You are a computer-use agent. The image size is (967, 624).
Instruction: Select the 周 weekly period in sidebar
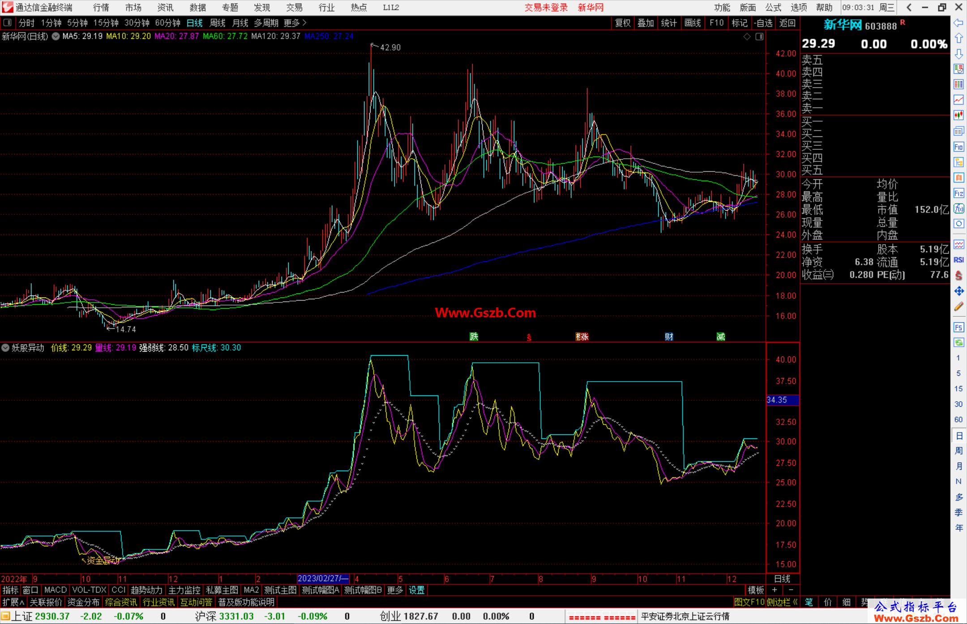pyautogui.click(x=958, y=450)
